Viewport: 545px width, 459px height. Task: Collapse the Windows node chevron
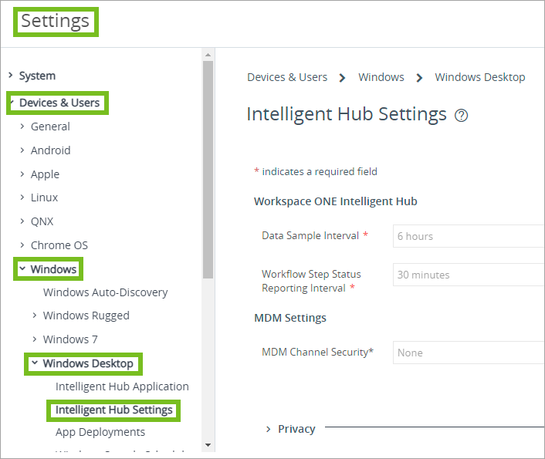(x=22, y=268)
